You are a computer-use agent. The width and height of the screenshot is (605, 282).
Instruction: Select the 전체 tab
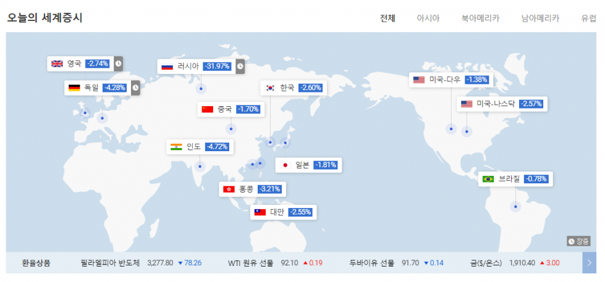[387, 19]
